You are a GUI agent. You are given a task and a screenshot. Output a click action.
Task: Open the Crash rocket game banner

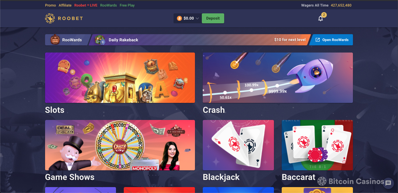278,78
